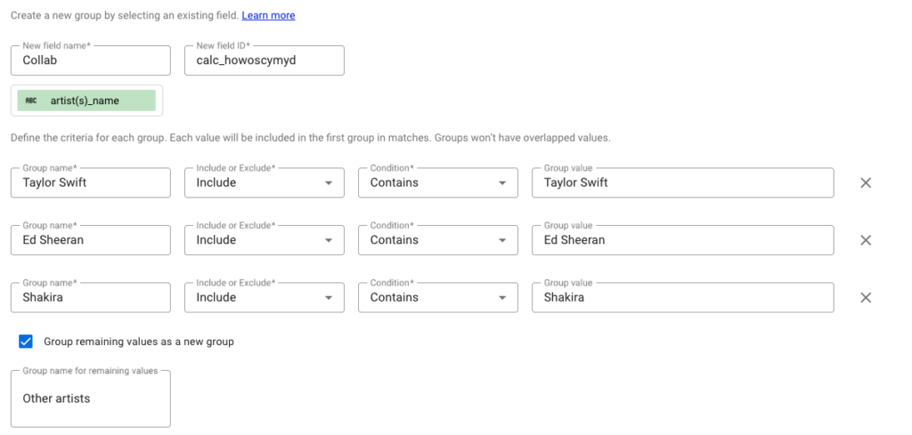Click the Shakira group name field
This screenshot has height=435, width=912.
(90, 297)
